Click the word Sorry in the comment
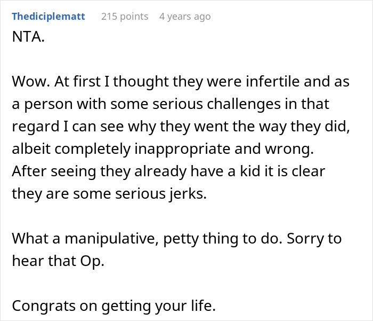The image size is (373, 321). pyautogui.click(x=305, y=239)
